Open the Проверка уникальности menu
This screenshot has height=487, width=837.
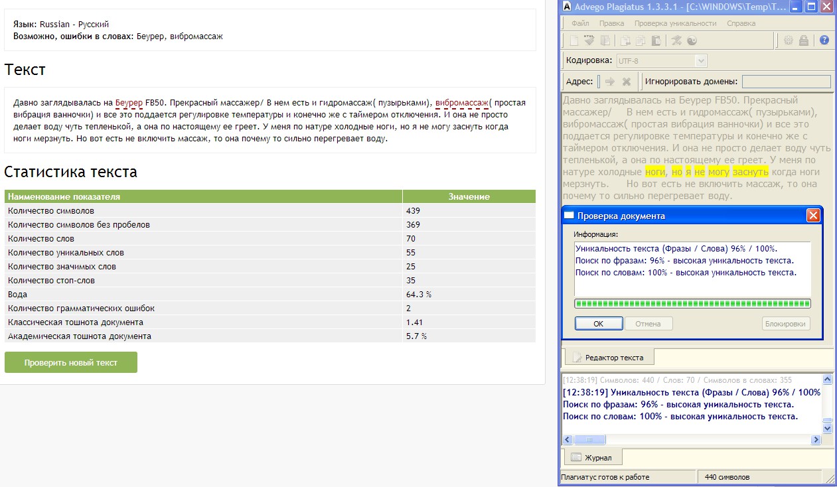coord(675,23)
